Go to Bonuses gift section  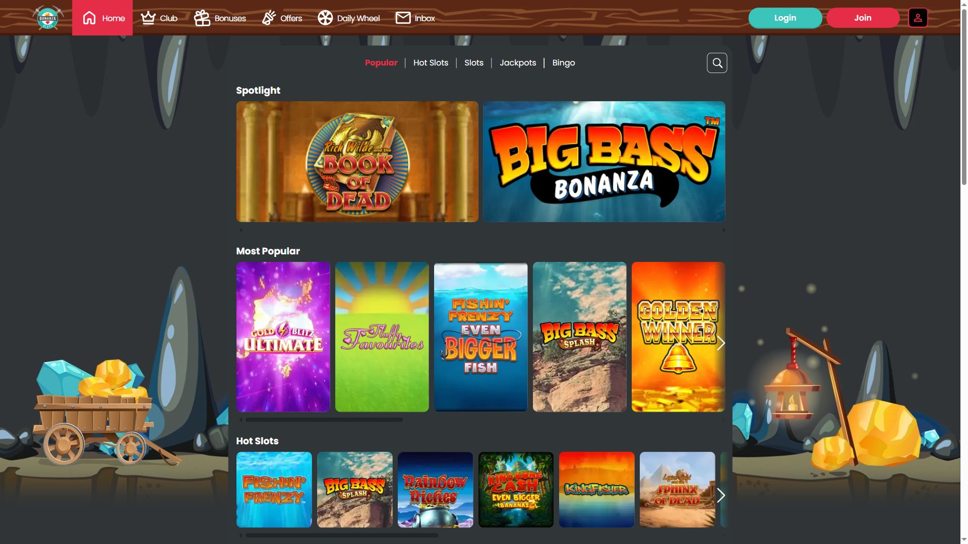click(x=220, y=18)
